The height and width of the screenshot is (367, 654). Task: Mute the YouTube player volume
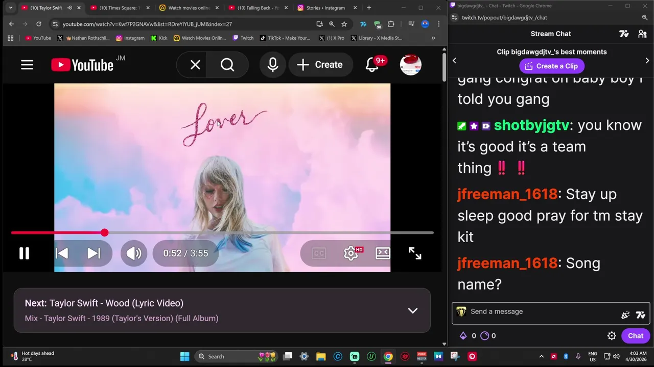pyautogui.click(x=134, y=253)
